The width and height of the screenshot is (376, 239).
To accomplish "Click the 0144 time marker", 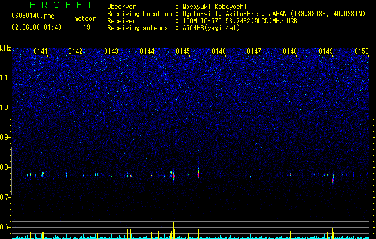I will (x=147, y=51).
